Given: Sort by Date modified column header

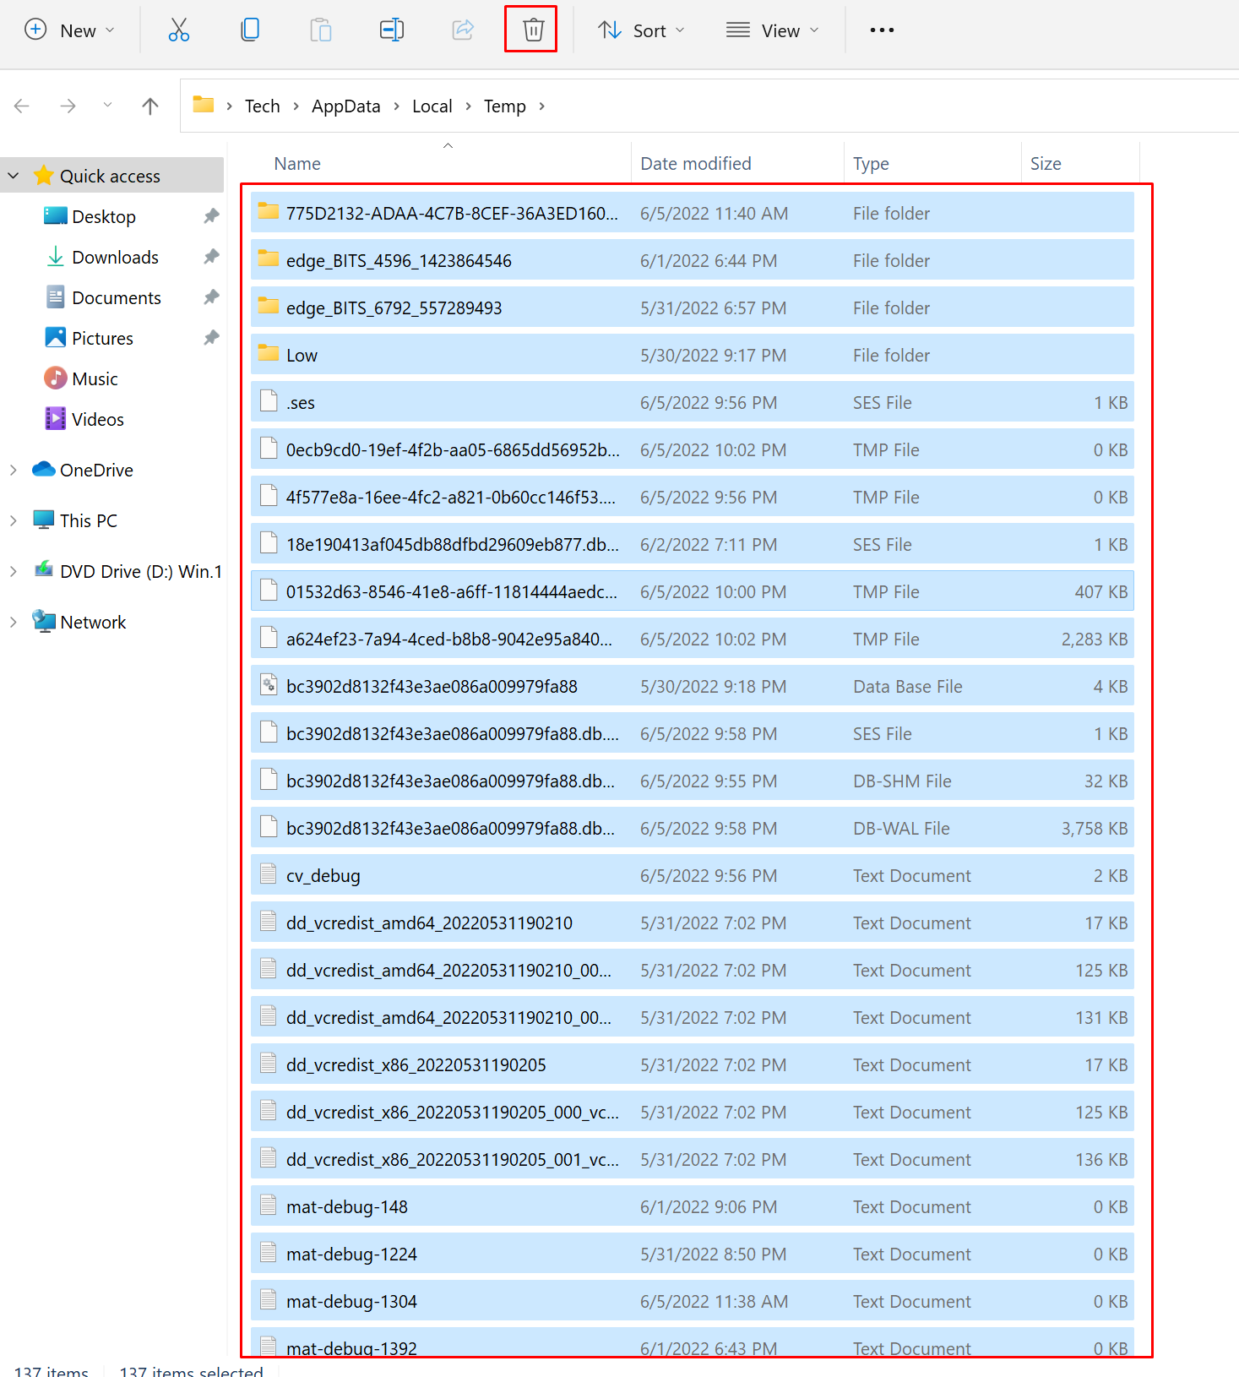Looking at the screenshot, I should click(x=696, y=164).
